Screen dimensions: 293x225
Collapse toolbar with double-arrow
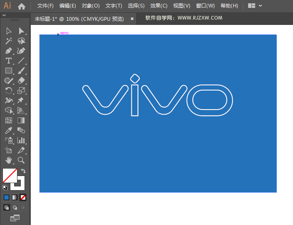point(4,15)
